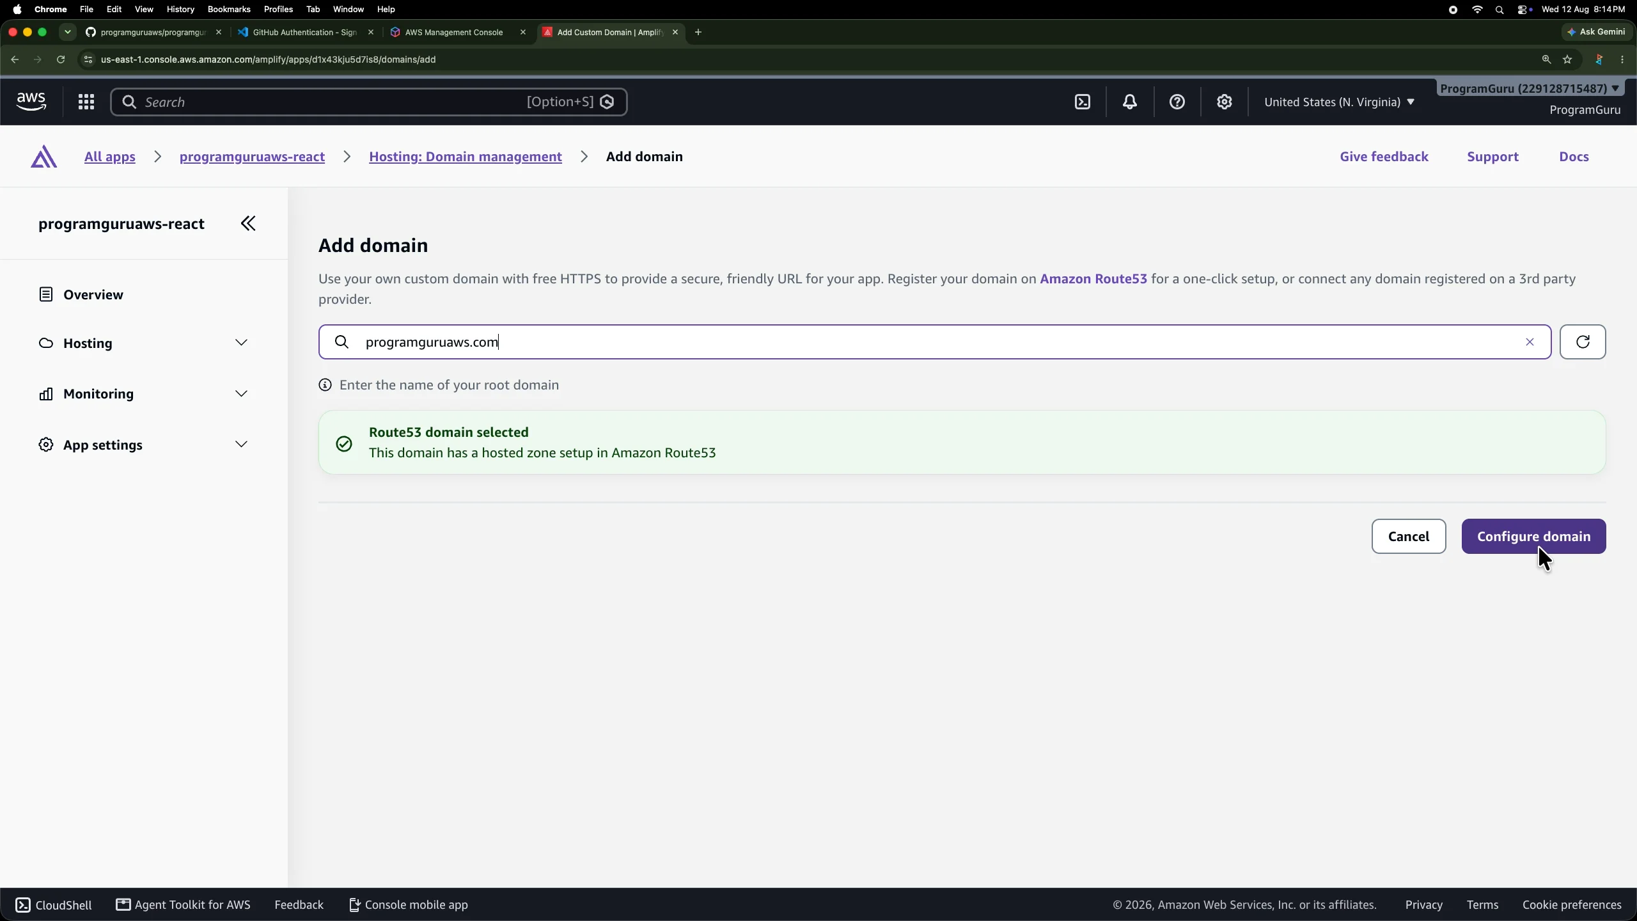Screen dimensions: 1637x921
Task: Open Terms footer link
Action: 1482,905
